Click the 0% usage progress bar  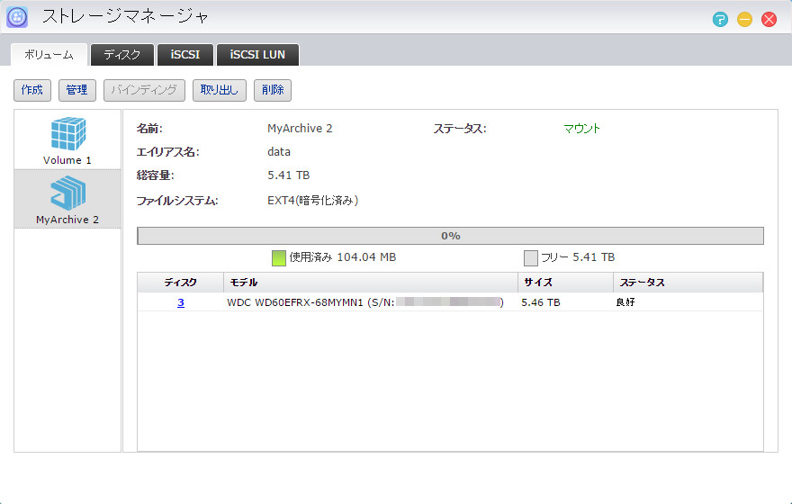(450, 236)
